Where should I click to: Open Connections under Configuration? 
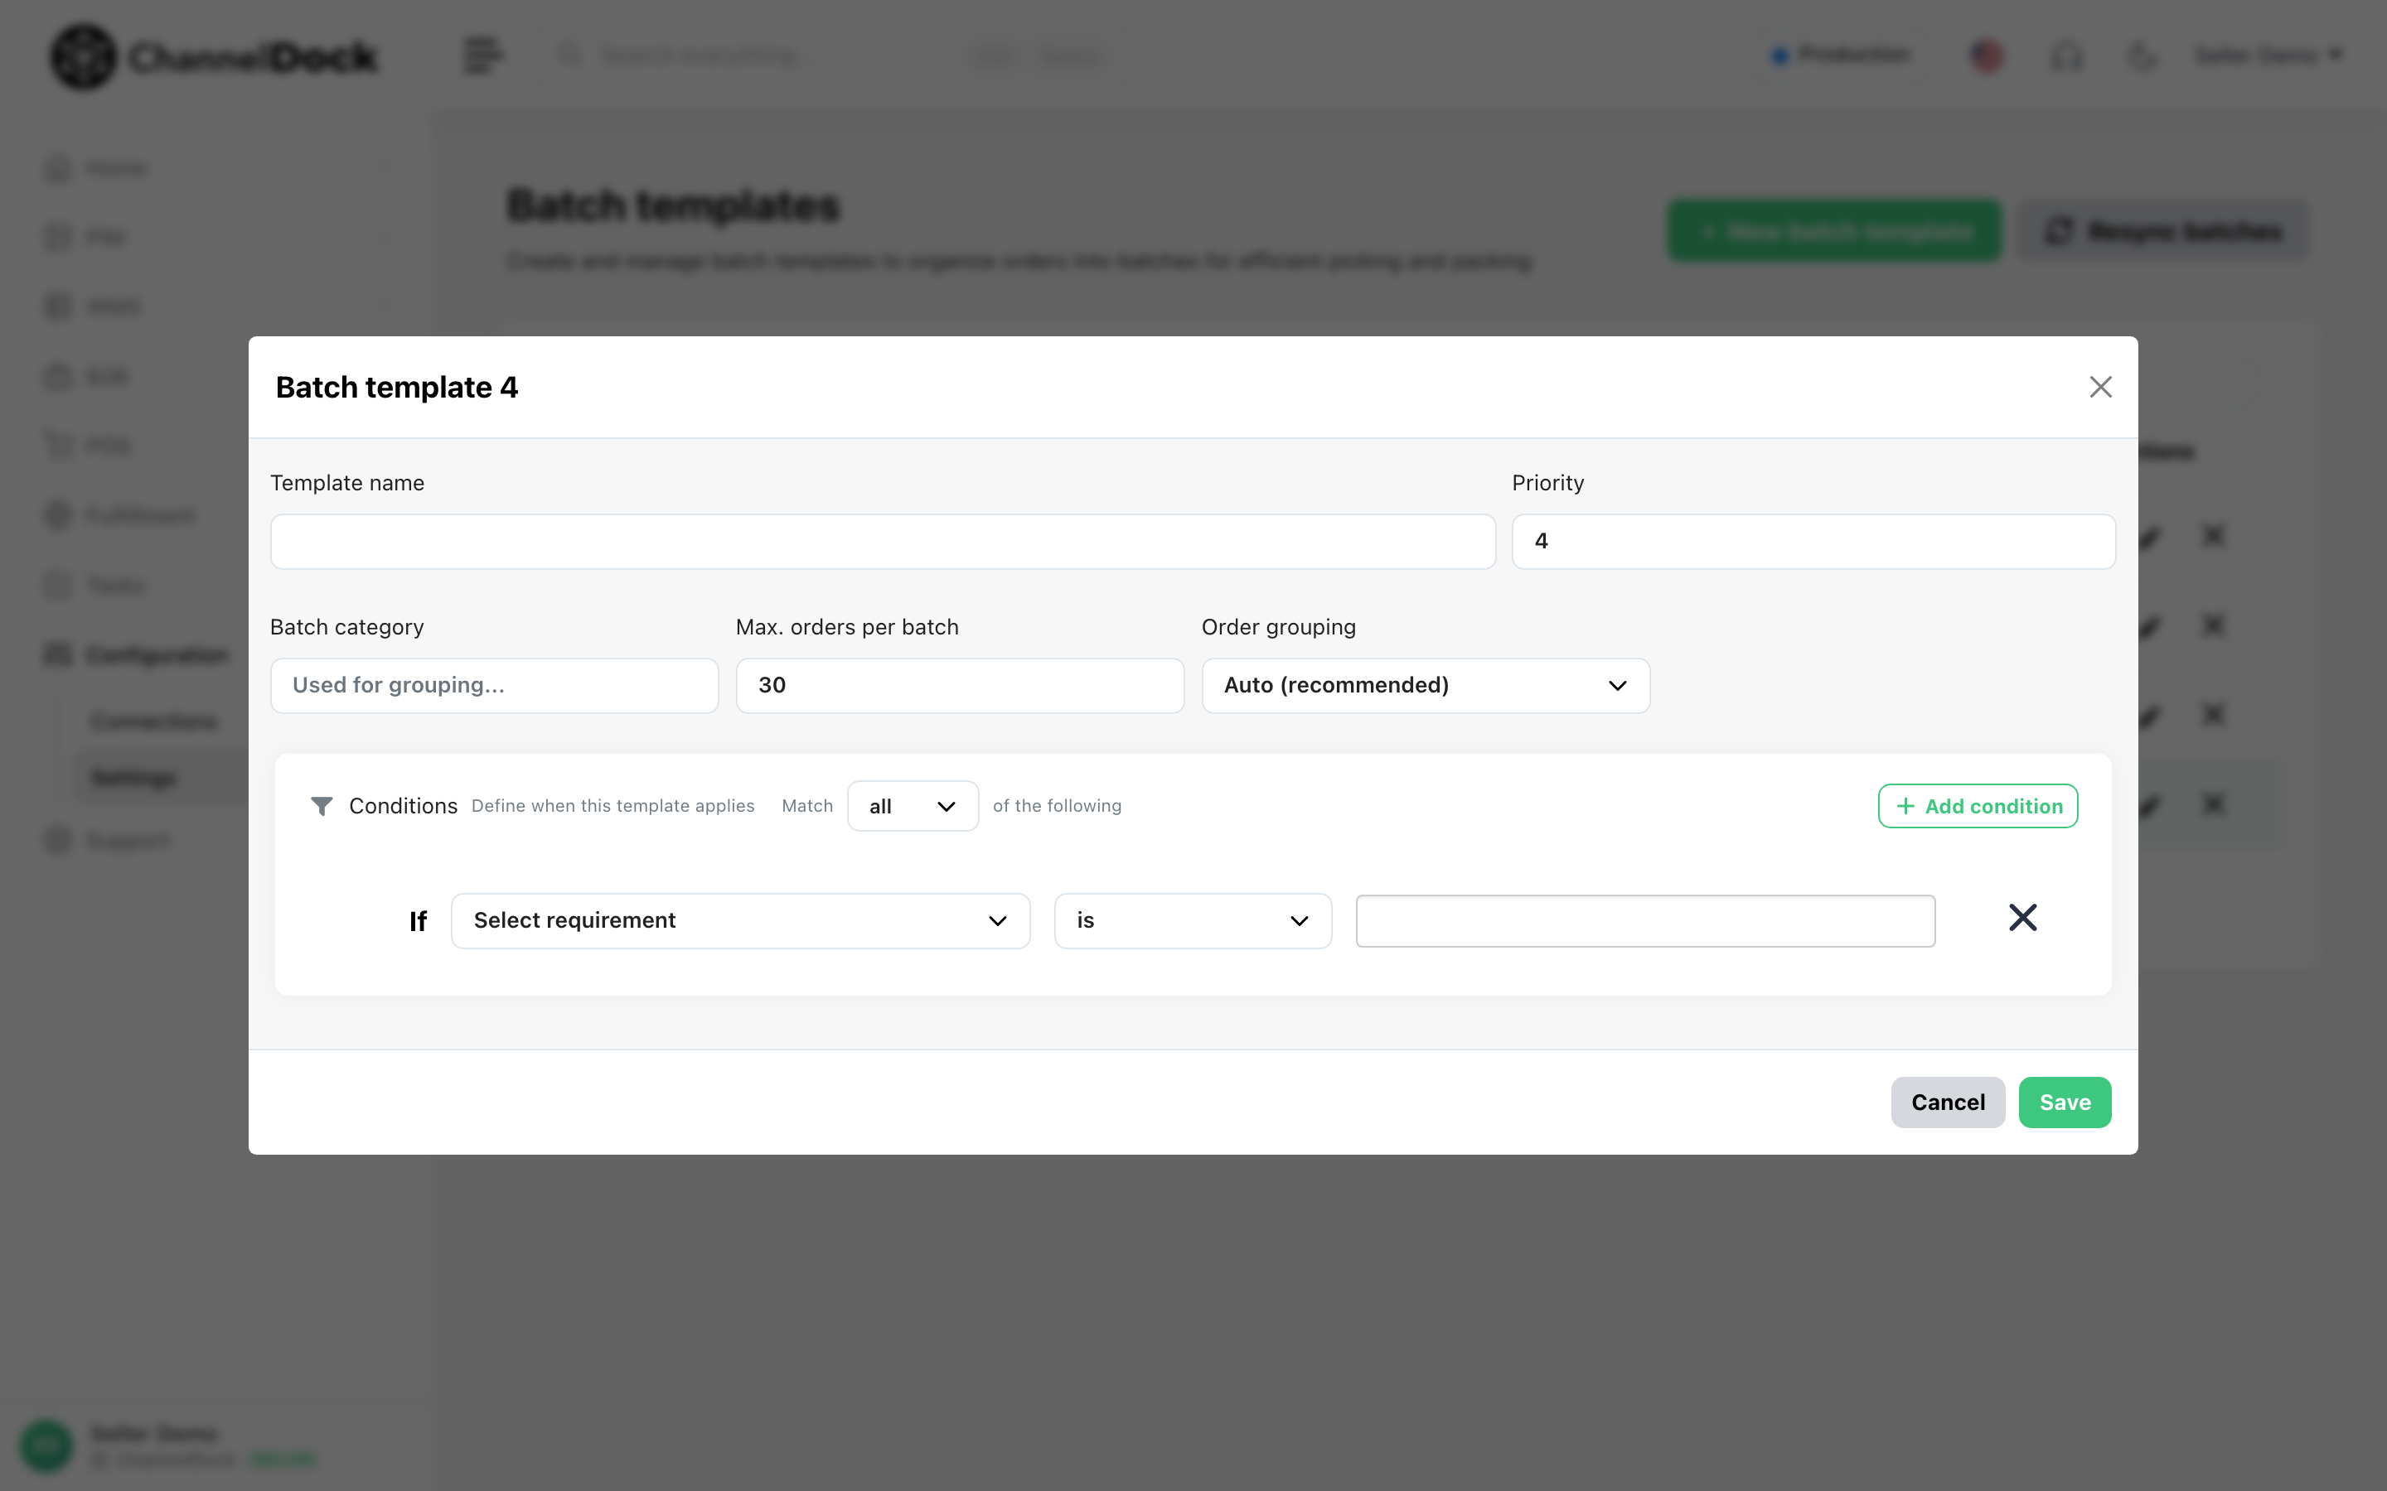154,721
